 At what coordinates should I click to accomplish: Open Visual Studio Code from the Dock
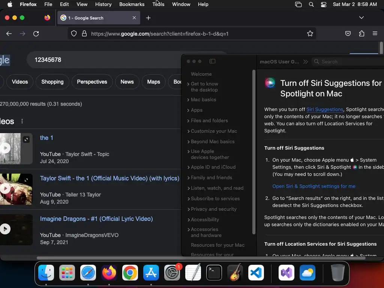click(256, 273)
